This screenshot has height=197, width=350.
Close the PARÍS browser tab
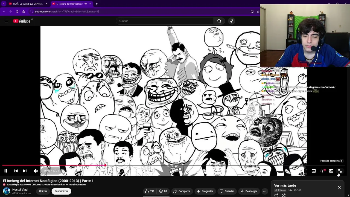[x=46, y=4]
